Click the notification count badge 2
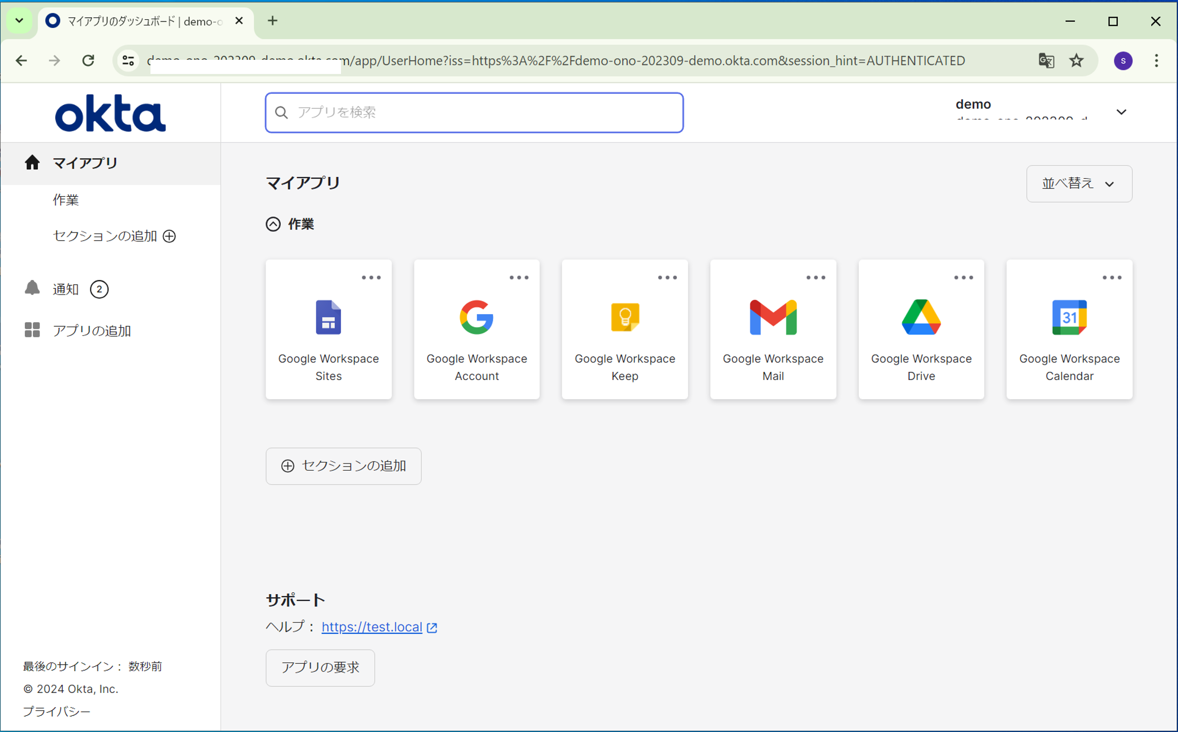 (x=99, y=289)
